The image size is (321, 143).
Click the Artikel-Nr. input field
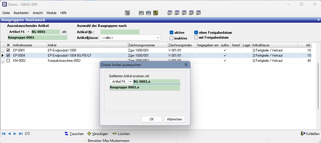(120, 32)
